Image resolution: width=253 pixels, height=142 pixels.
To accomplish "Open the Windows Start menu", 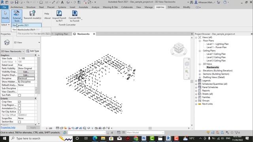I will tap(4, 138).
